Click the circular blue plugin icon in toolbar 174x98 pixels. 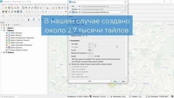click(34, 19)
